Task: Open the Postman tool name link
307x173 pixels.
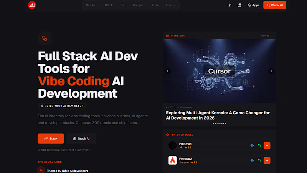Action: click(x=185, y=144)
